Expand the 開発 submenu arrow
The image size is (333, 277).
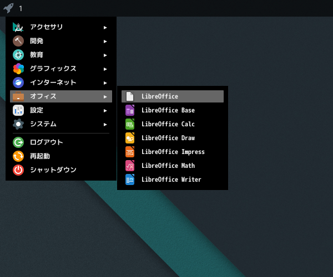(105, 42)
